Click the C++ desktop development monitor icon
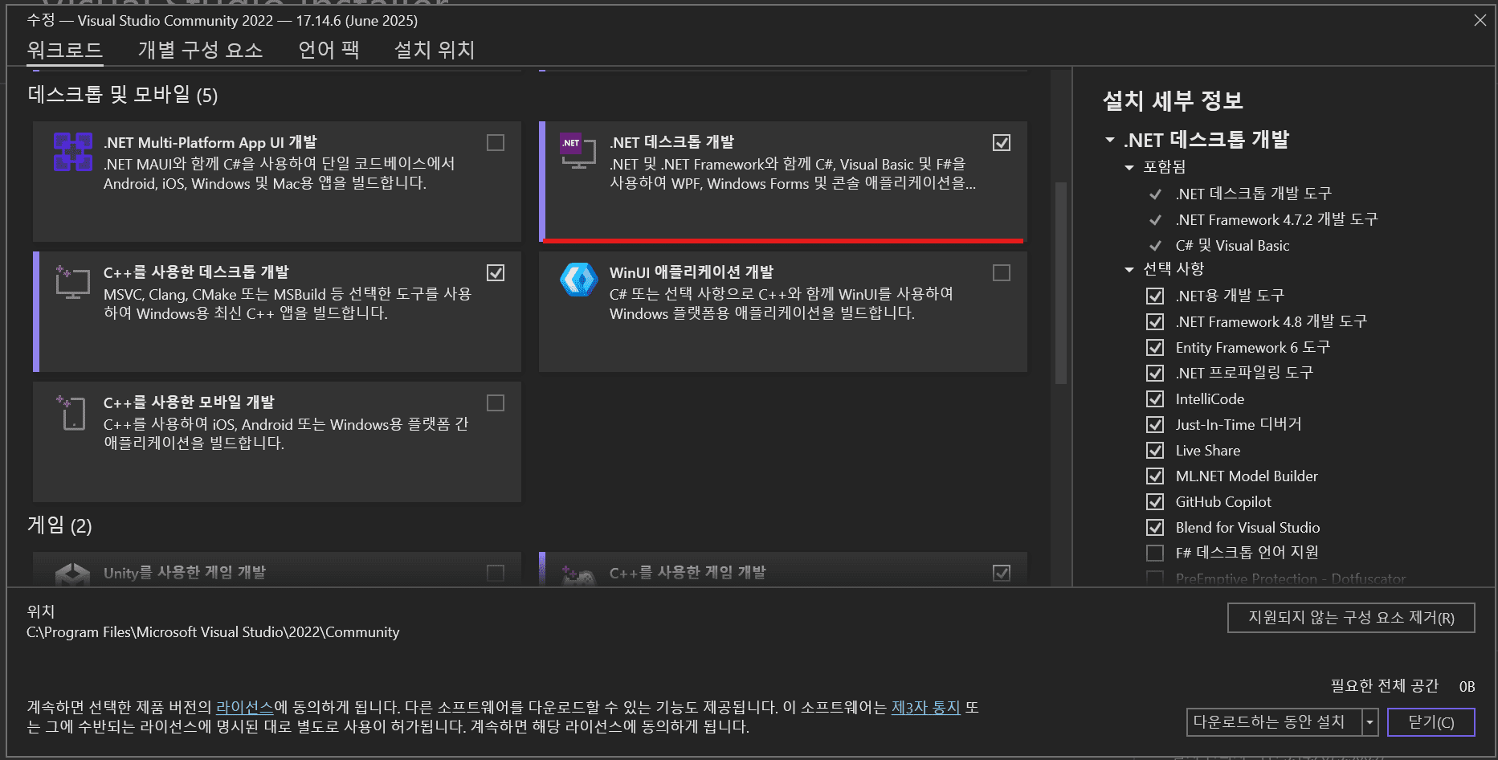 pyautogui.click(x=72, y=282)
